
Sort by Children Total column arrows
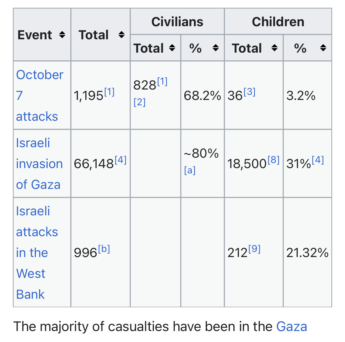tap(274, 48)
